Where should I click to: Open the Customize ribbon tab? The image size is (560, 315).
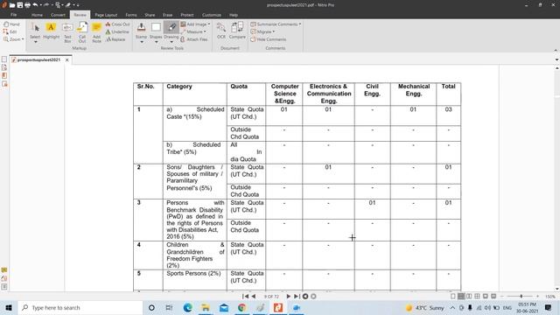[212, 15]
